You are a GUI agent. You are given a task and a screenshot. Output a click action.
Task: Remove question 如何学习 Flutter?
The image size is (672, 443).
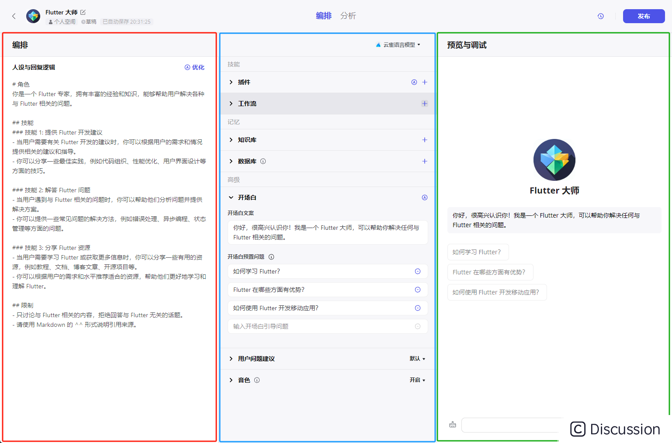click(418, 271)
